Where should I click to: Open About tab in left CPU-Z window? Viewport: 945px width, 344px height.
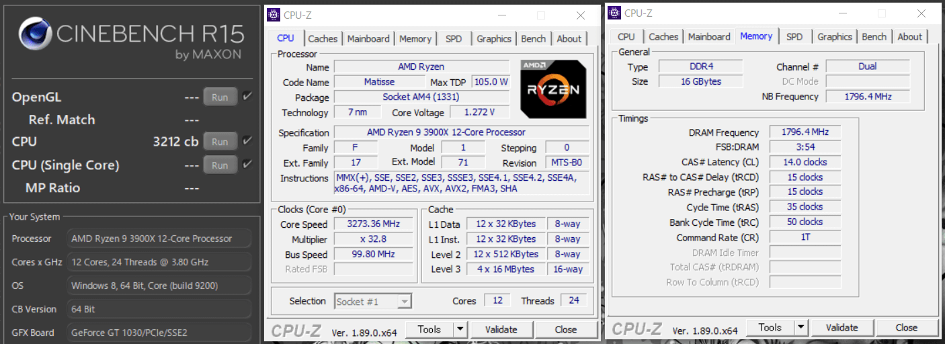click(569, 39)
